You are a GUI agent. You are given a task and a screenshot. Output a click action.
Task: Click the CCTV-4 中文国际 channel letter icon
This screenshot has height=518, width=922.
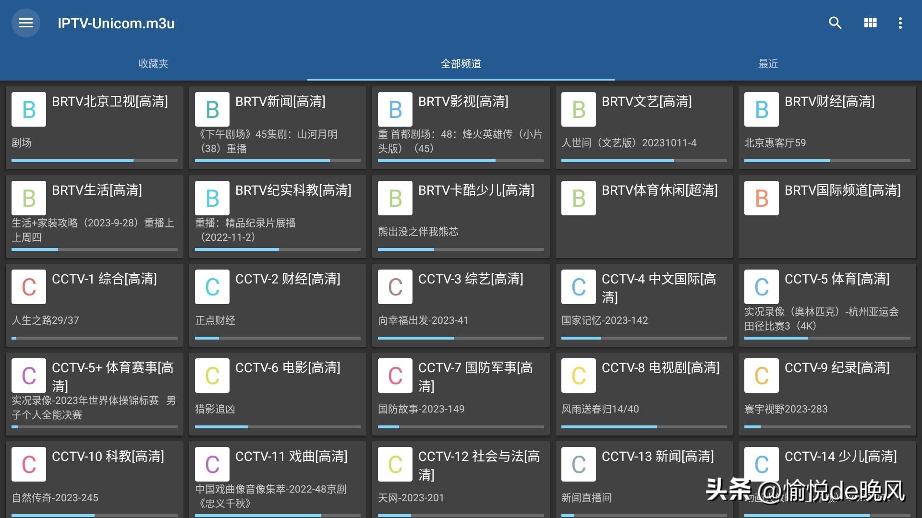tap(579, 287)
